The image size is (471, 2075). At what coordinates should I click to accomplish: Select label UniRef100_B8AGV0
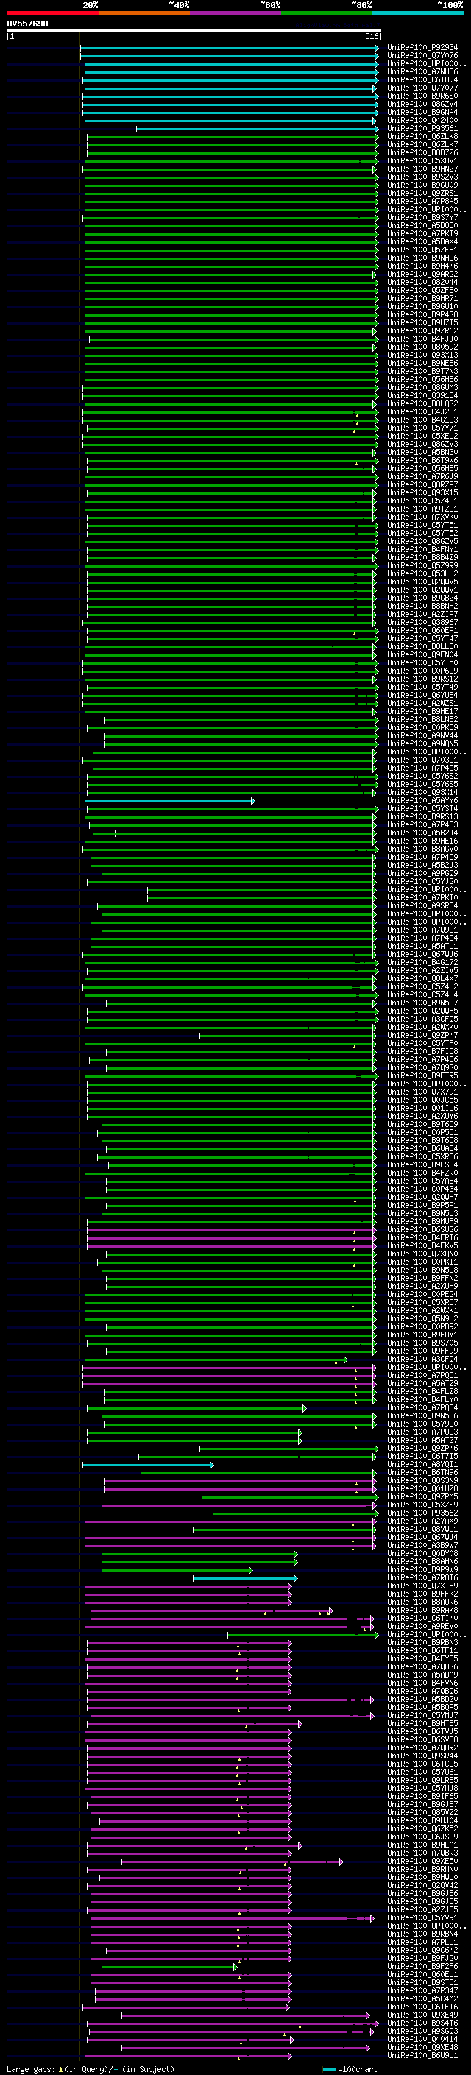click(x=422, y=850)
